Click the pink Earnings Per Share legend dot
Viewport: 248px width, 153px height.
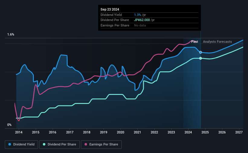tap(86, 144)
